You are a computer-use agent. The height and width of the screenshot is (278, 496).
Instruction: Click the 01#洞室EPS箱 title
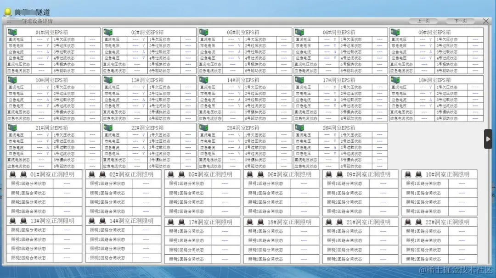coord(51,32)
